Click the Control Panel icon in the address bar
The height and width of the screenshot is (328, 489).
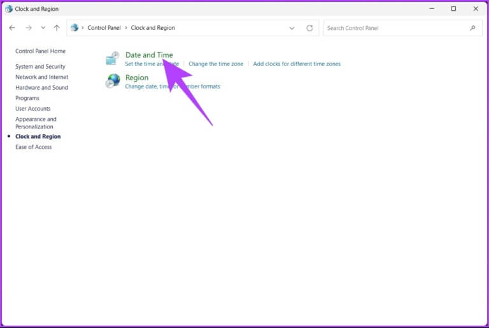74,28
